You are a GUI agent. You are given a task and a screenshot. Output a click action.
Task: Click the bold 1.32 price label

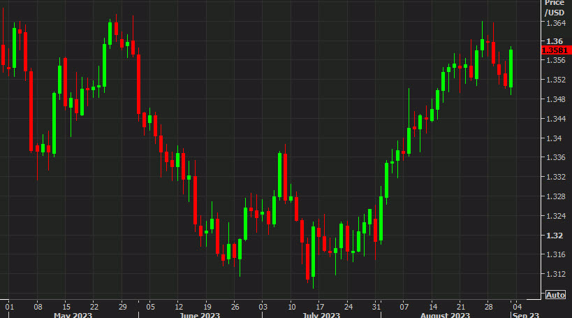(x=554, y=236)
